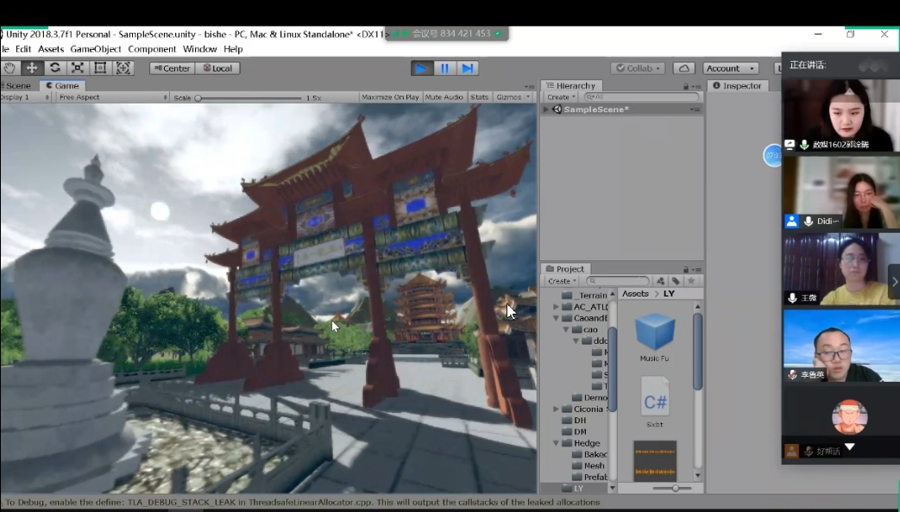Viewport: 900px width, 512px height.
Task: Select the Rect Transform tool
Action: [x=100, y=68]
